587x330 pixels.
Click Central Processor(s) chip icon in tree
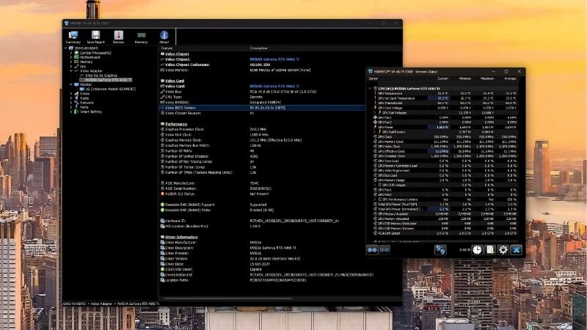(76, 53)
